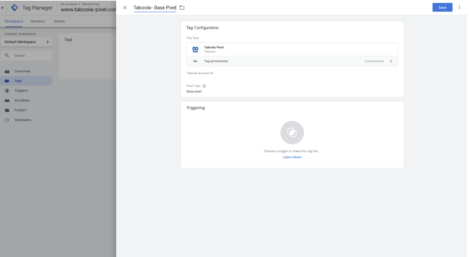469x257 pixels.
Task: Click the folder icon next to tag name
Action: coord(182,7)
